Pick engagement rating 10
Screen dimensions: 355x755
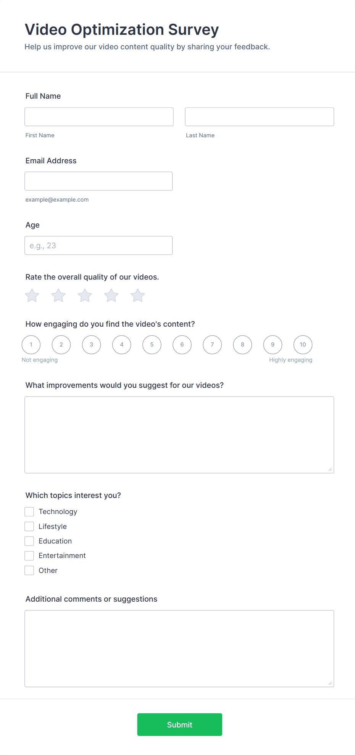click(303, 345)
